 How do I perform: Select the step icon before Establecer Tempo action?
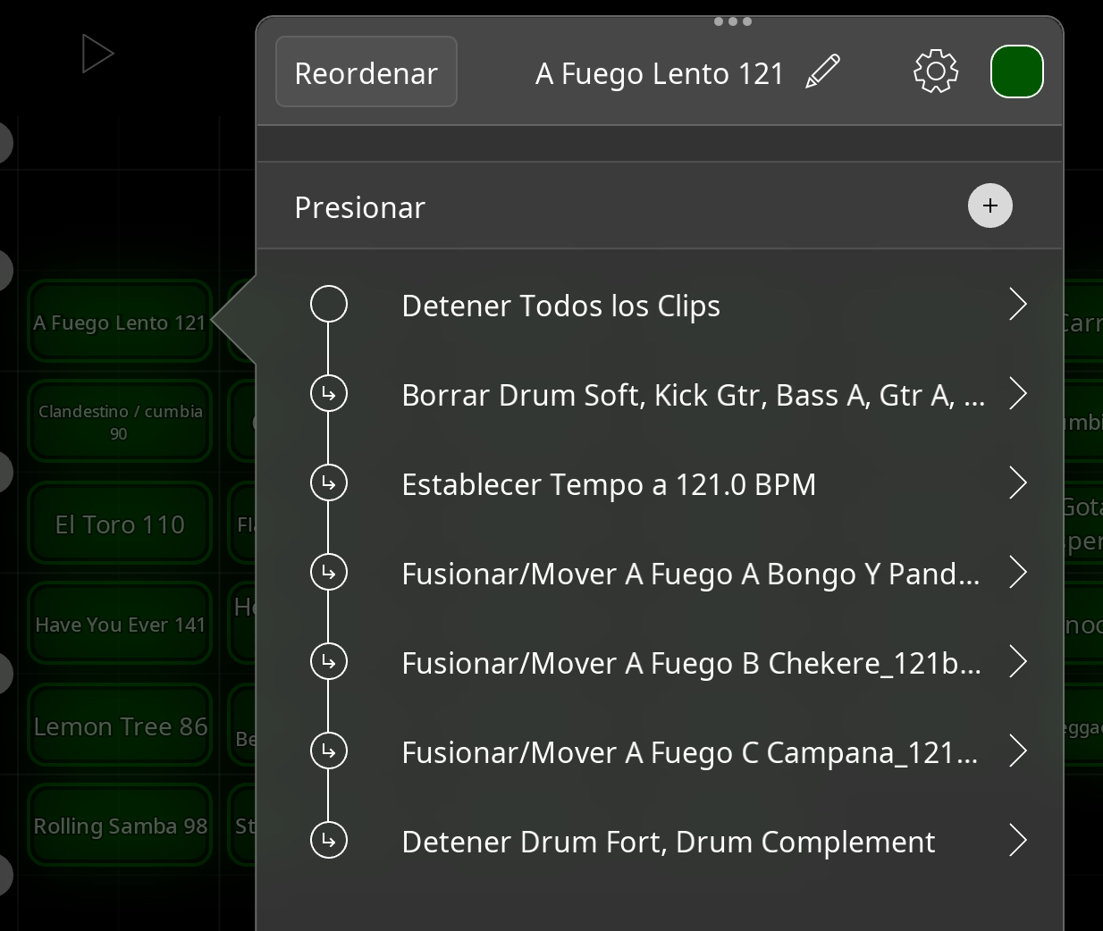(x=329, y=482)
